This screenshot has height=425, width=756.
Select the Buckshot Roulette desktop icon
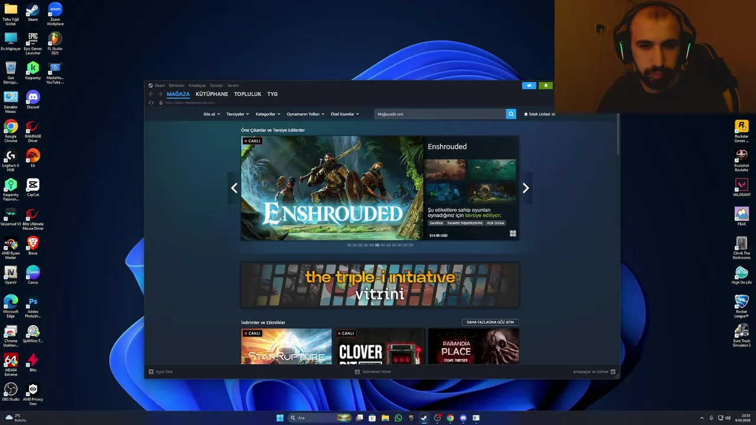(x=741, y=160)
